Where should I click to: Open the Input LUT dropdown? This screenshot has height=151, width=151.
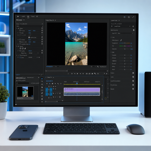point(125,33)
